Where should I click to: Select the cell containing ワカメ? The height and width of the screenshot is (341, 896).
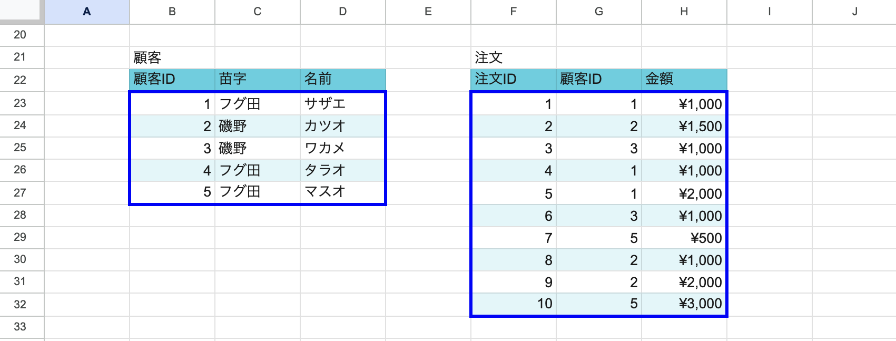[x=342, y=148]
